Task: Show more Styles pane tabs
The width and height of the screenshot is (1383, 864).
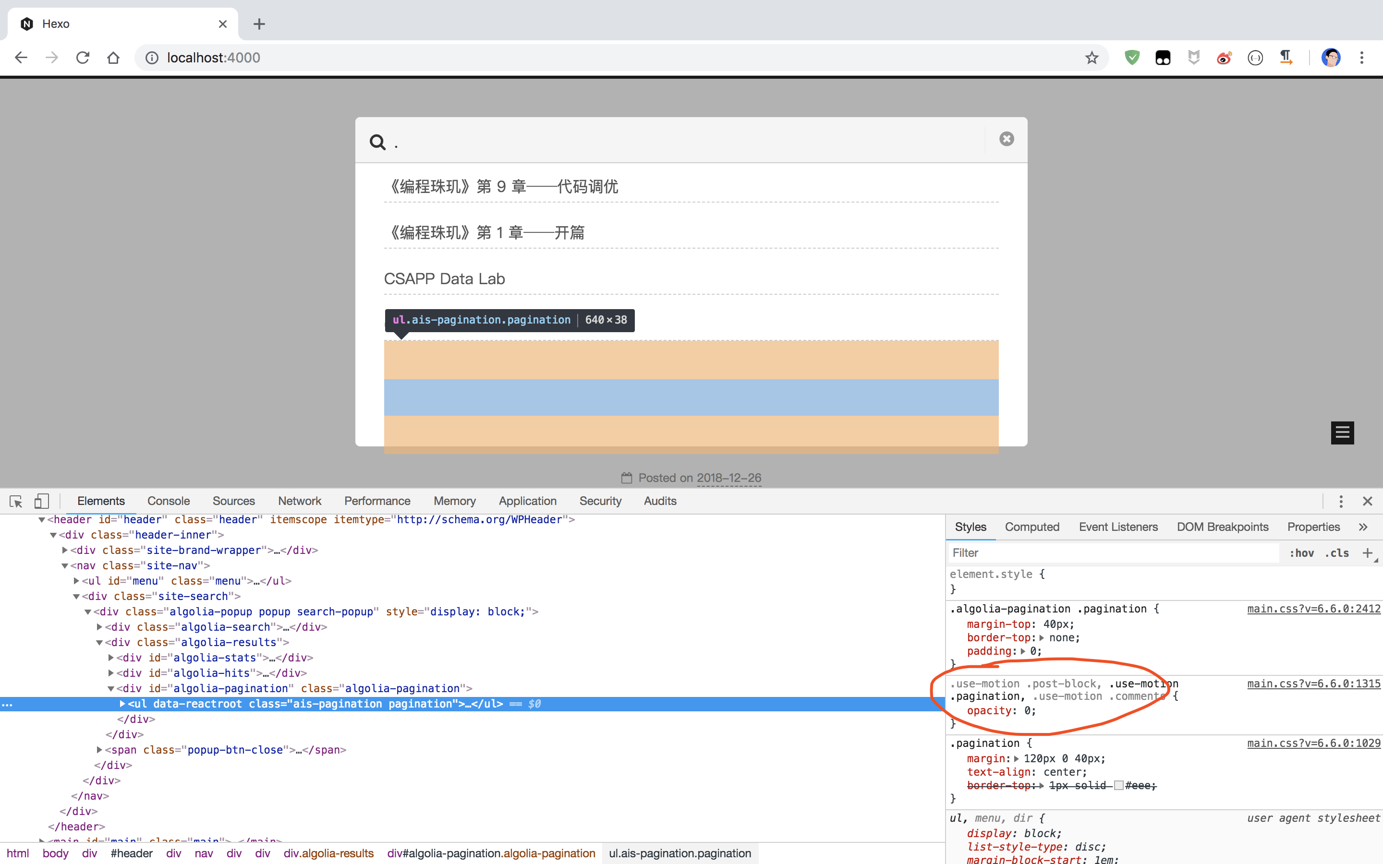Action: tap(1363, 527)
